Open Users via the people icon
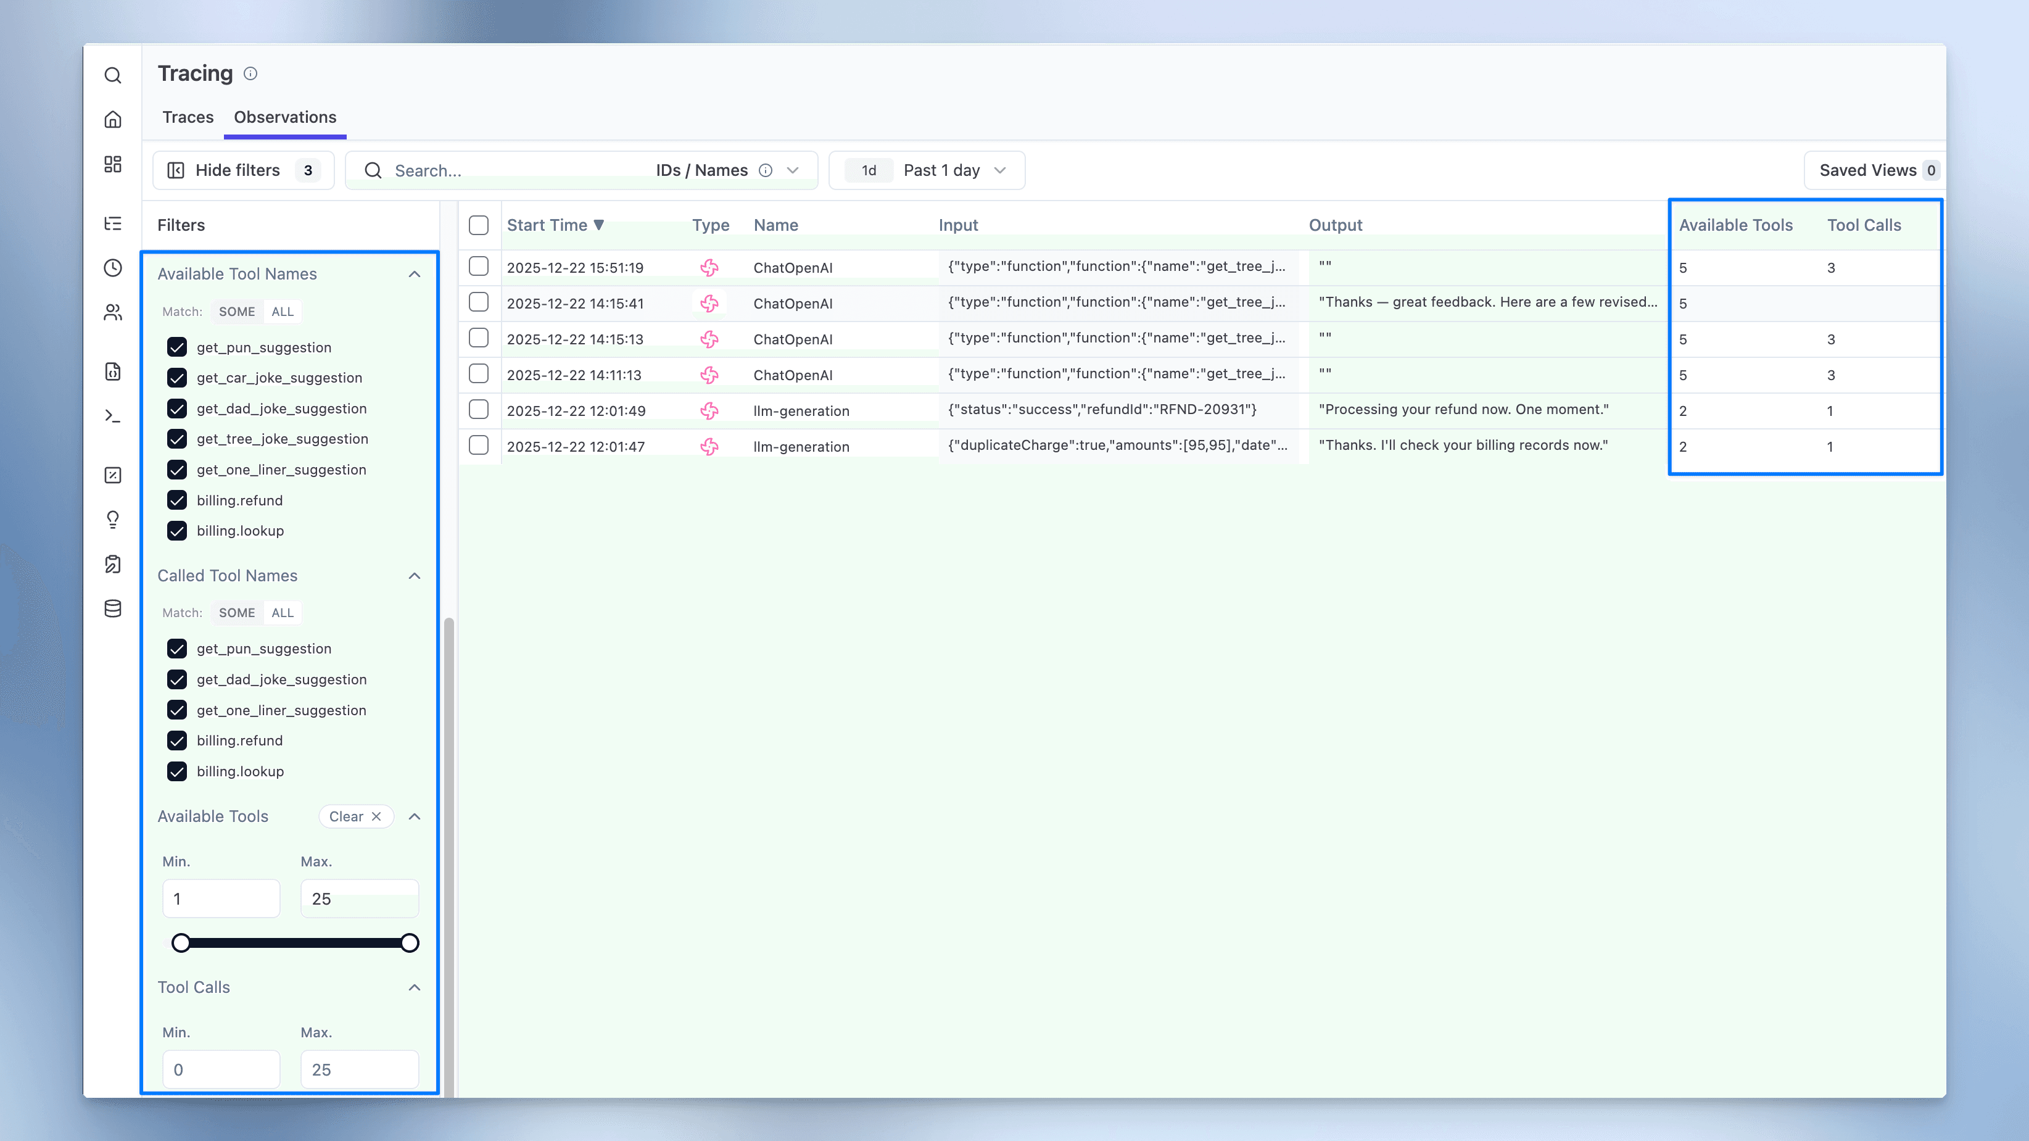The image size is (2029, 1141). 113,312
